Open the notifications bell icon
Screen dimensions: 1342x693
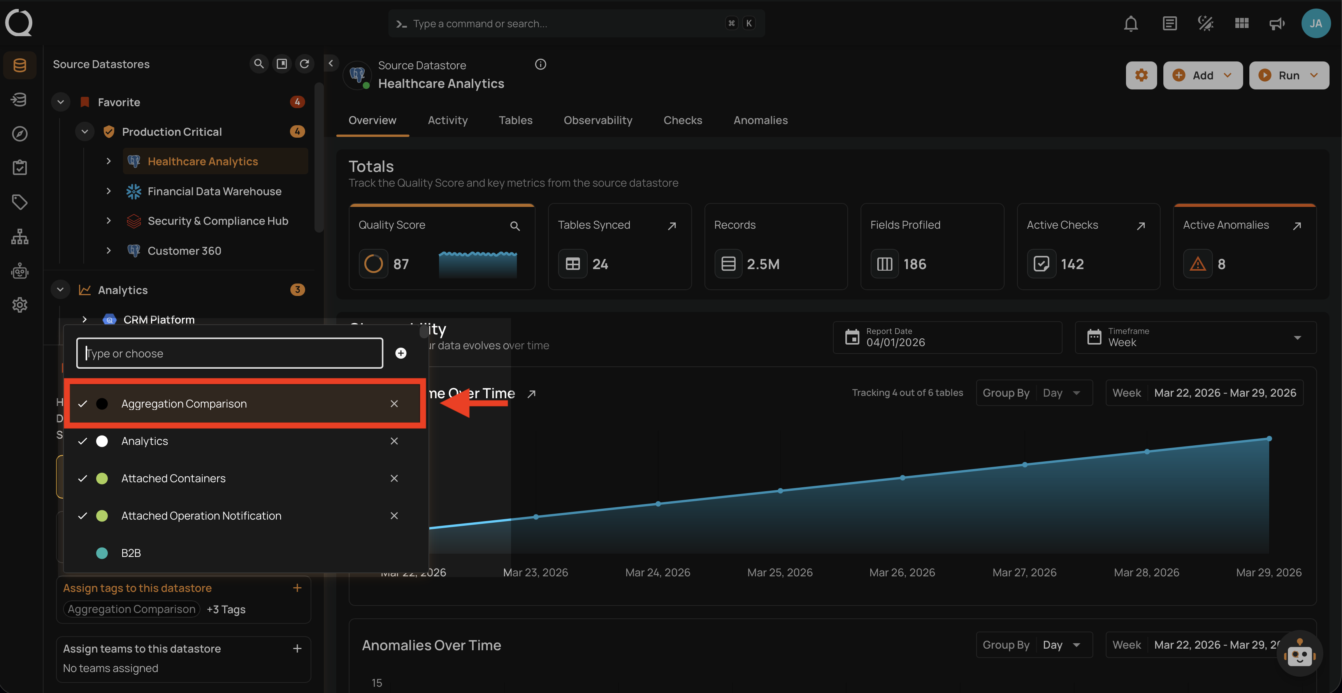tap(1131, 23)
